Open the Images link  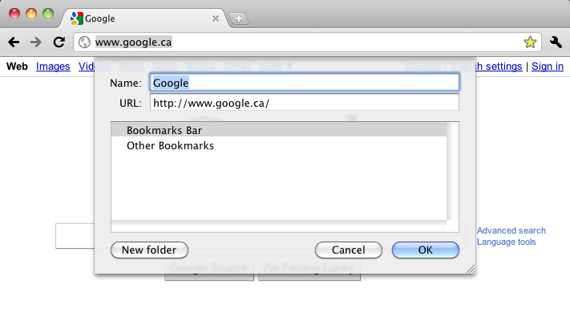[53, 67]
